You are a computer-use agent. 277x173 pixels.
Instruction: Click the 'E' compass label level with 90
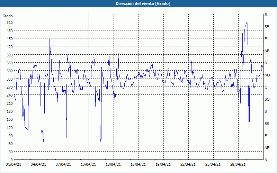point(266,136)
